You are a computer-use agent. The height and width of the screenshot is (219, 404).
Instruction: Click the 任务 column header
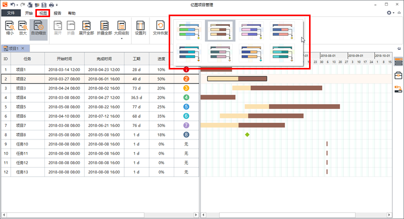point(27,59)
